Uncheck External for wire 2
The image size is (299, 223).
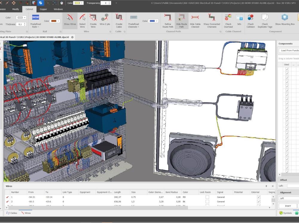point(259,201)
